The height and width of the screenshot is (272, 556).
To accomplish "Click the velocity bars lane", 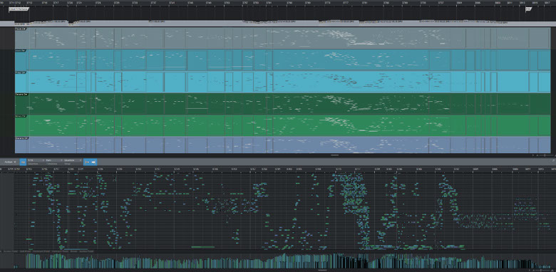I will [284, 261].
